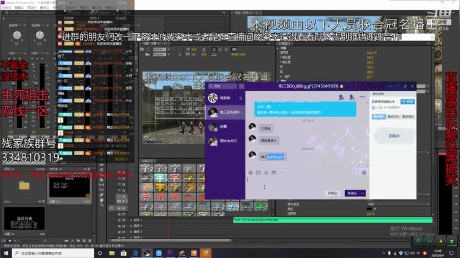Open 编辑(E) menu in Premiere menu bar

click(x=19, y=7)
